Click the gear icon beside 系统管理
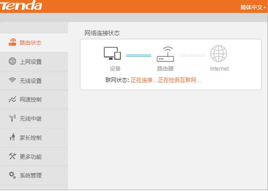268x191 pixels. (x=12, y=175)
